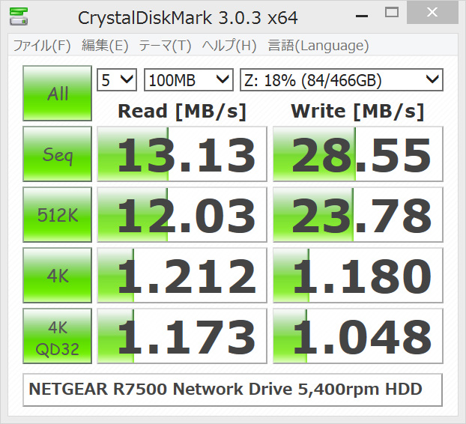Click the 512K write value 23.78
This screenshot has height=424, width=466.
pos(358,214)
